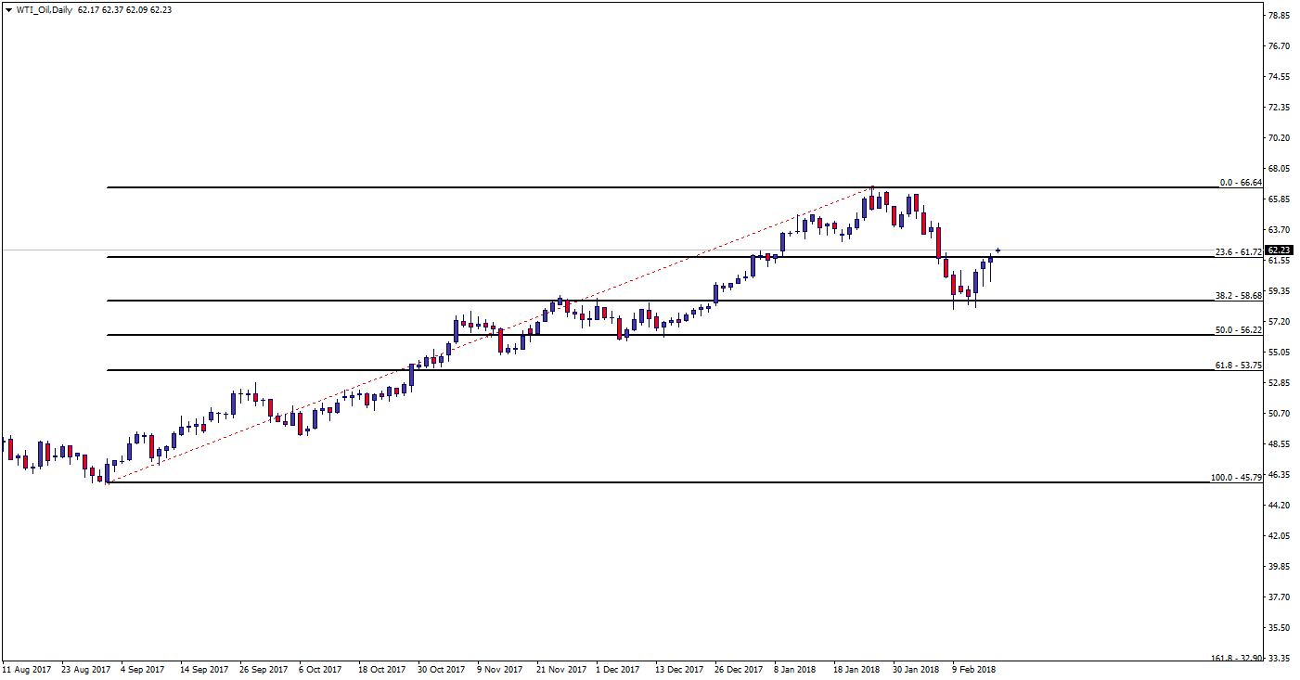Click the 161.8 - 32.90 extension label
Viewport: 1300px width, 680px height.
pos(1236,658)
